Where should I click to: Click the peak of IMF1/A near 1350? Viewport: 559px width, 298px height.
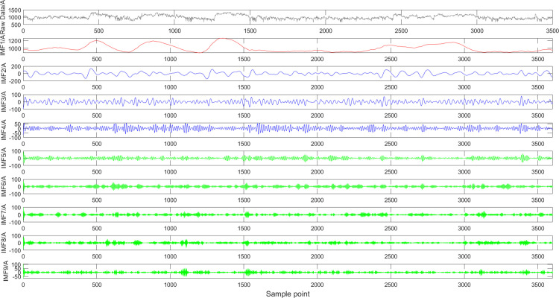point(222,39)
